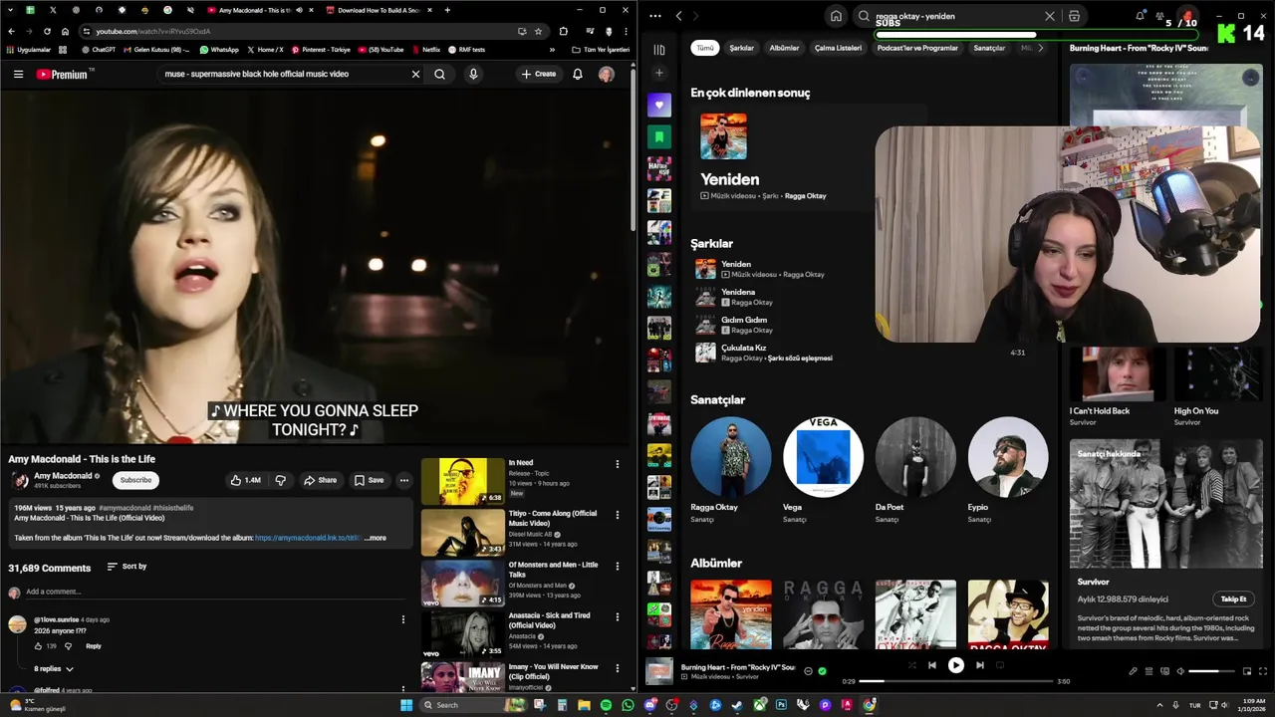Toggle Save on the video to playlist
This screenshot has width=1275, height=717.
(x=369, y=480)
